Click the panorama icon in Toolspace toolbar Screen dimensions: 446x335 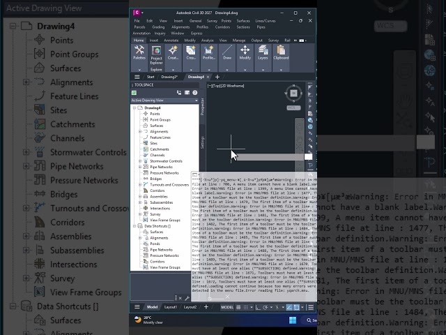tap(187, 93)
